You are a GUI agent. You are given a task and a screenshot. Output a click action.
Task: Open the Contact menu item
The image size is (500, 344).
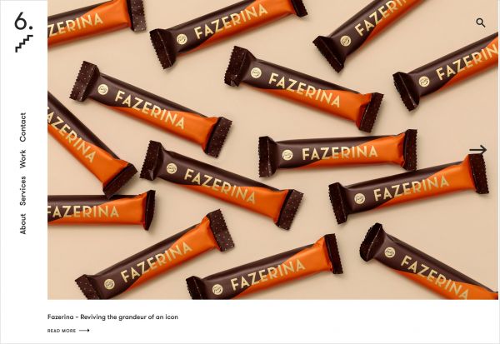click(x=22, y=127)
